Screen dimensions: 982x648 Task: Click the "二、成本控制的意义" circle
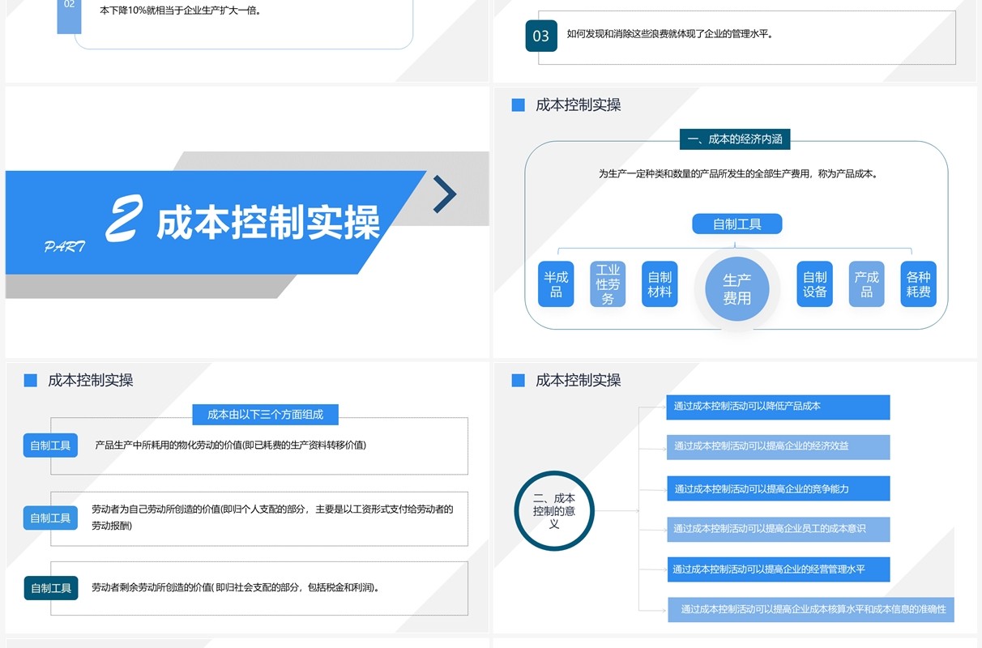point(554,511)
